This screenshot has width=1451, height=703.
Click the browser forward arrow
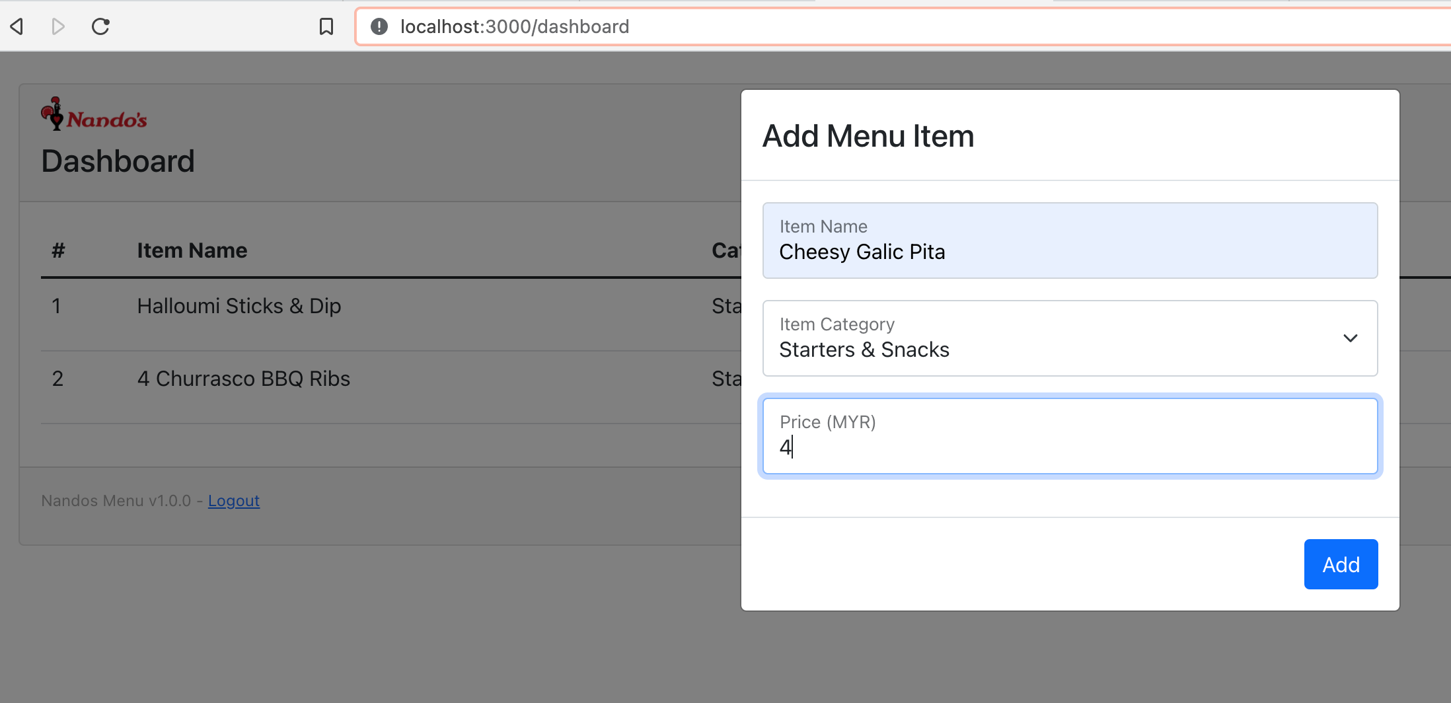(58, 26)
